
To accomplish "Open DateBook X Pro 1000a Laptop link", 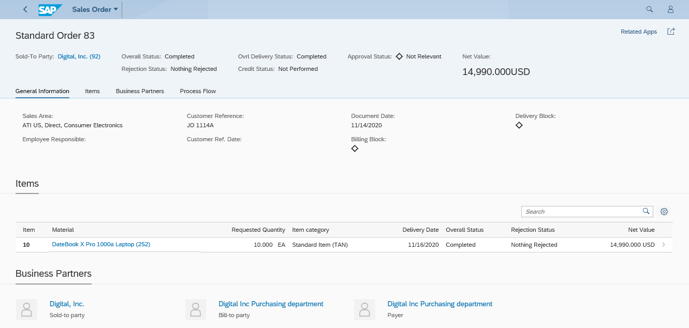I will tap(101, 244).
